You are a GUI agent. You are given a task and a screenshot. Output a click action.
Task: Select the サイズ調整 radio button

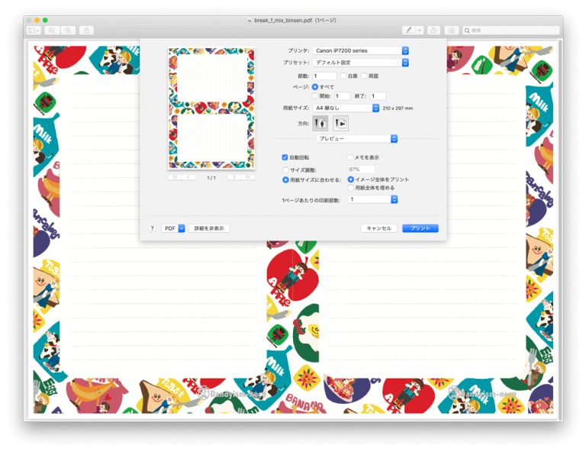[x=285, y=169]
